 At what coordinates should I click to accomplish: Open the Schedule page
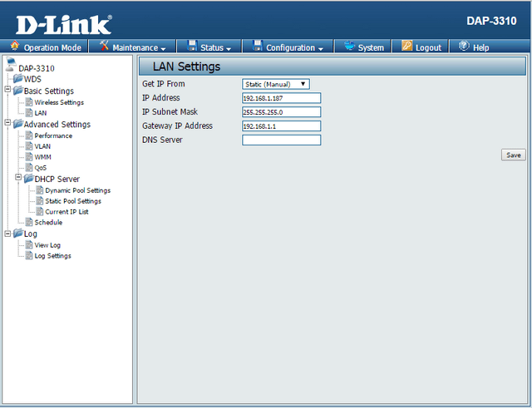click(48, 223)
